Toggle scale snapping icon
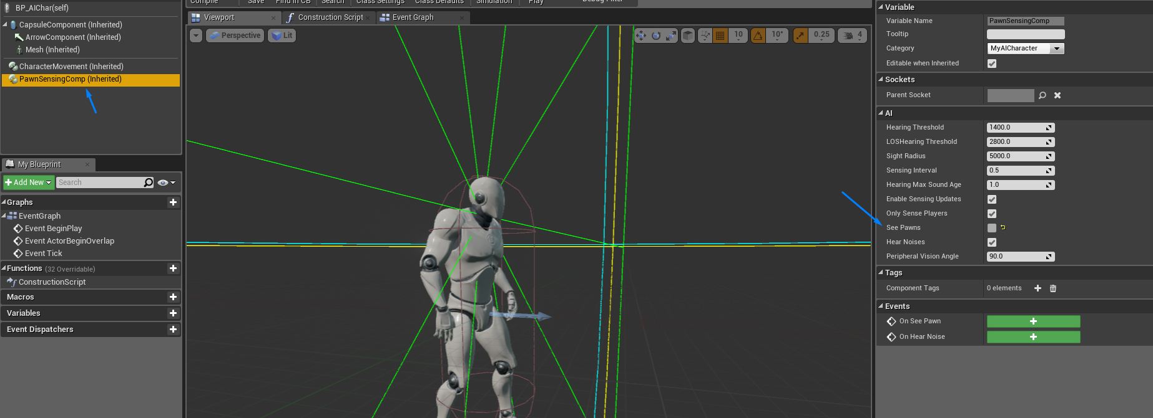 point(800,36)
